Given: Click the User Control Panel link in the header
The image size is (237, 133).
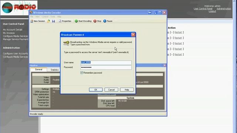Looking at the screenshot, I should coord(203,8).
